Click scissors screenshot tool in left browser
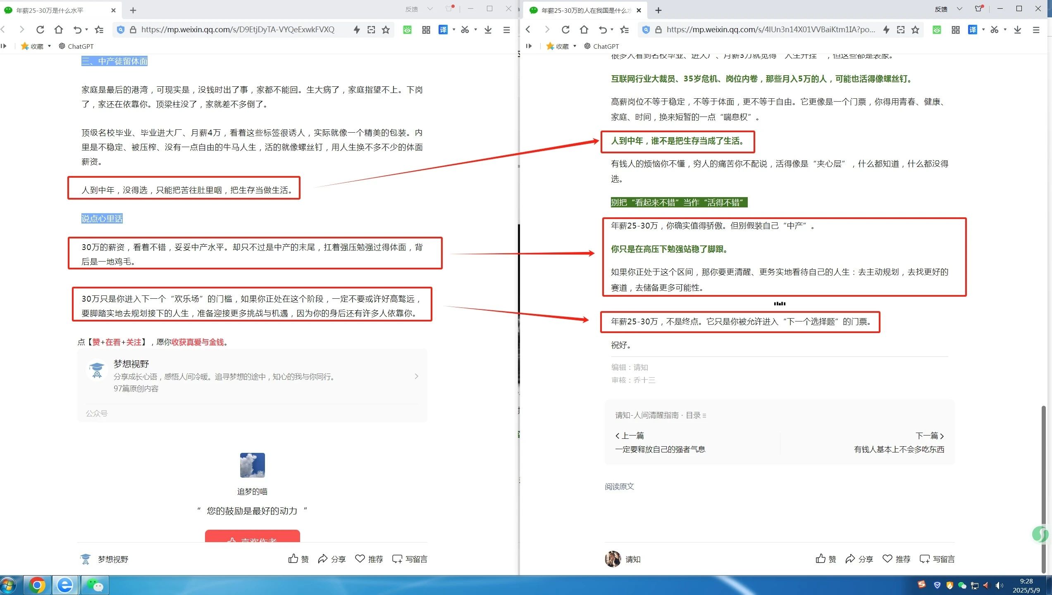This screenshot has height=595, width=1052. 465,30
